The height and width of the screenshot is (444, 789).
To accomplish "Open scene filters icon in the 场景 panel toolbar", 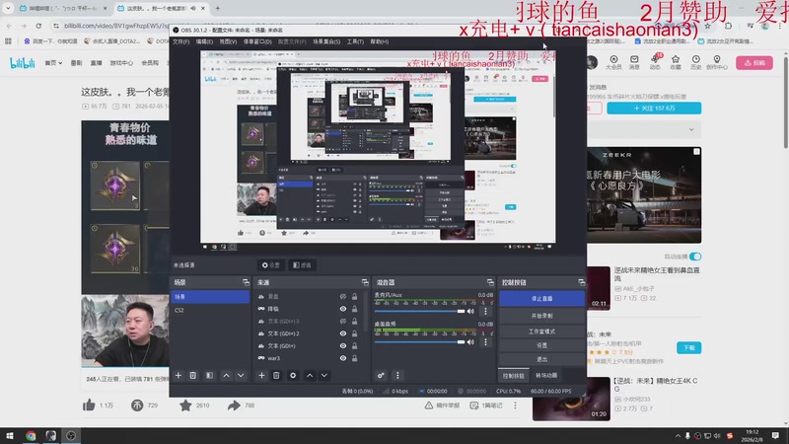I will (x=209, y=376).
